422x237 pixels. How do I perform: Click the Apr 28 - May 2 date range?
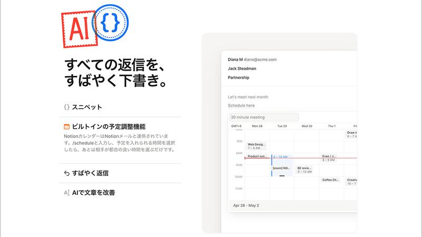(x=246, y=205)
